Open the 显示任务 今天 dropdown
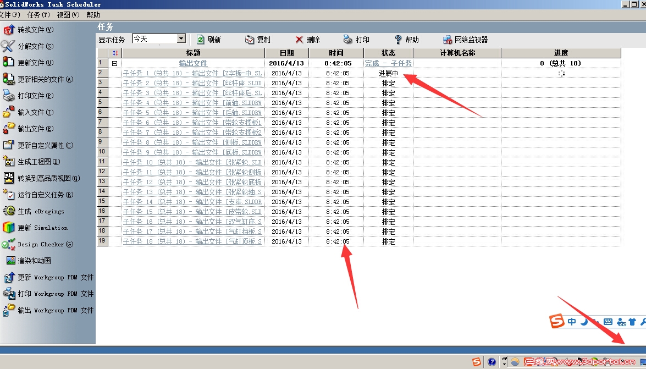The width and height of the screenshot is (646, 369). coord(181,38)
